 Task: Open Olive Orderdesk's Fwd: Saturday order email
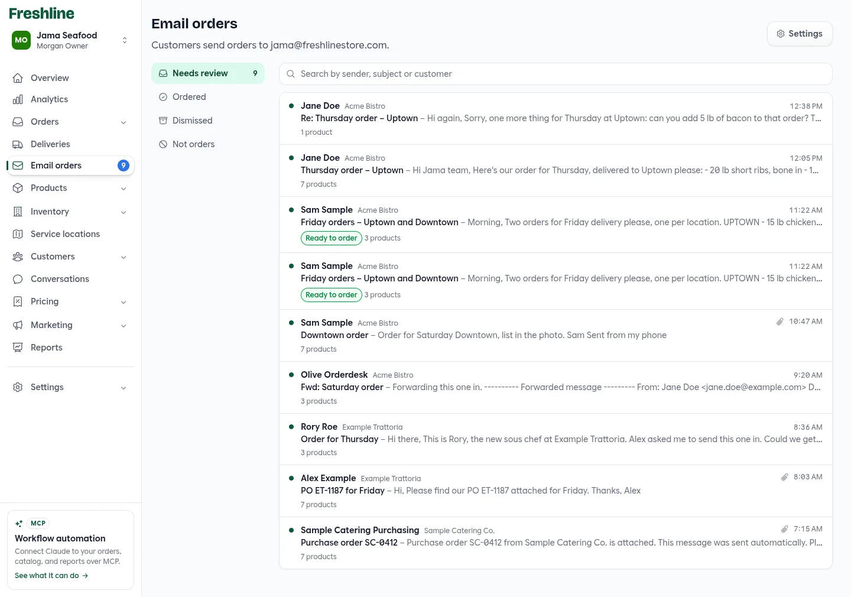[x=556, y=388]
